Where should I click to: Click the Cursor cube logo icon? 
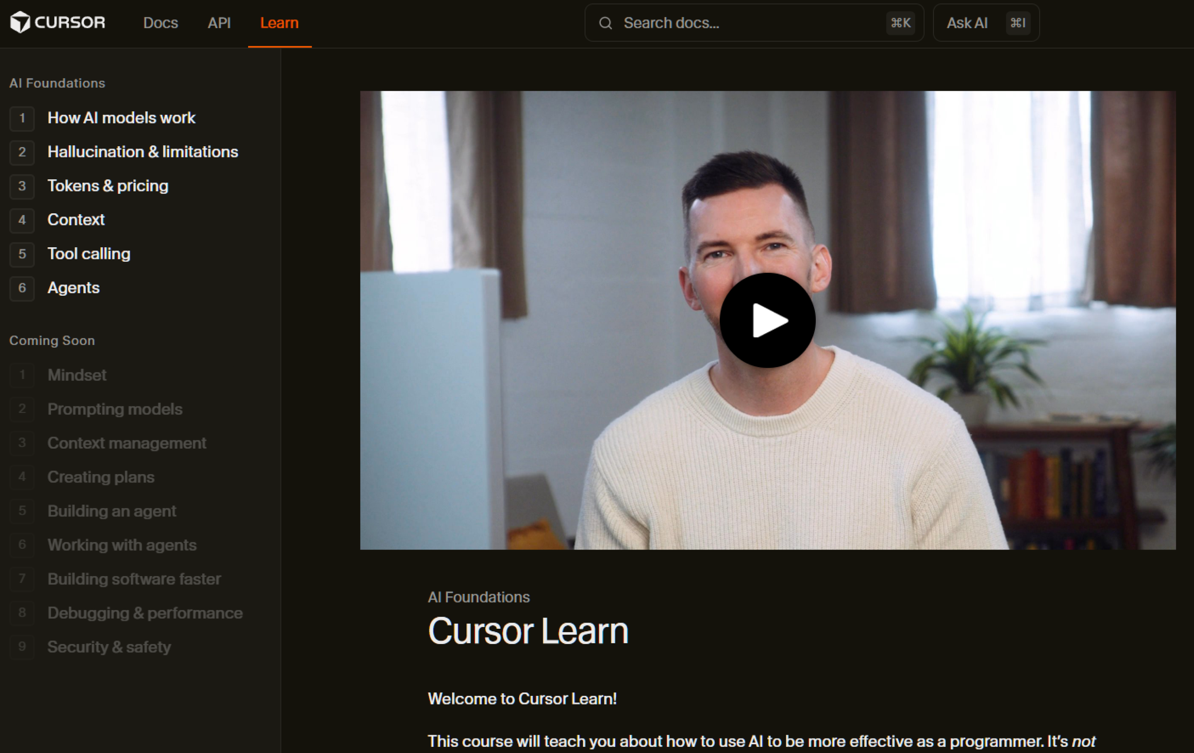coord(20,22)
